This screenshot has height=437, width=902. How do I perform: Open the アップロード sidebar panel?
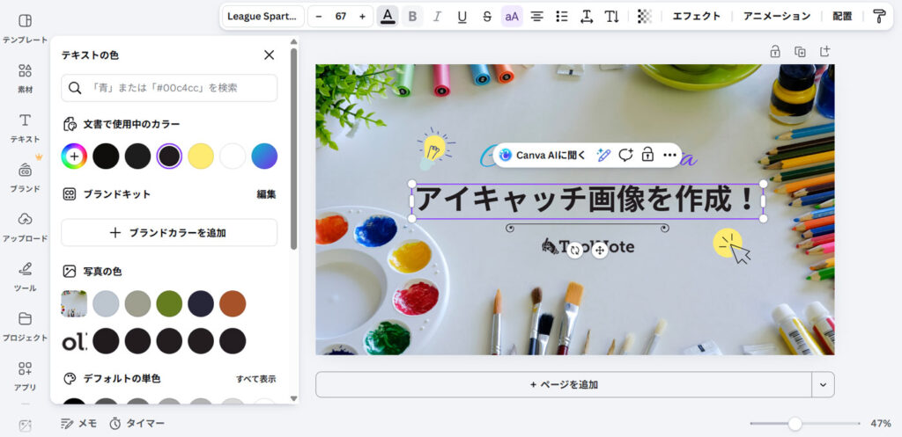[25, 228]
